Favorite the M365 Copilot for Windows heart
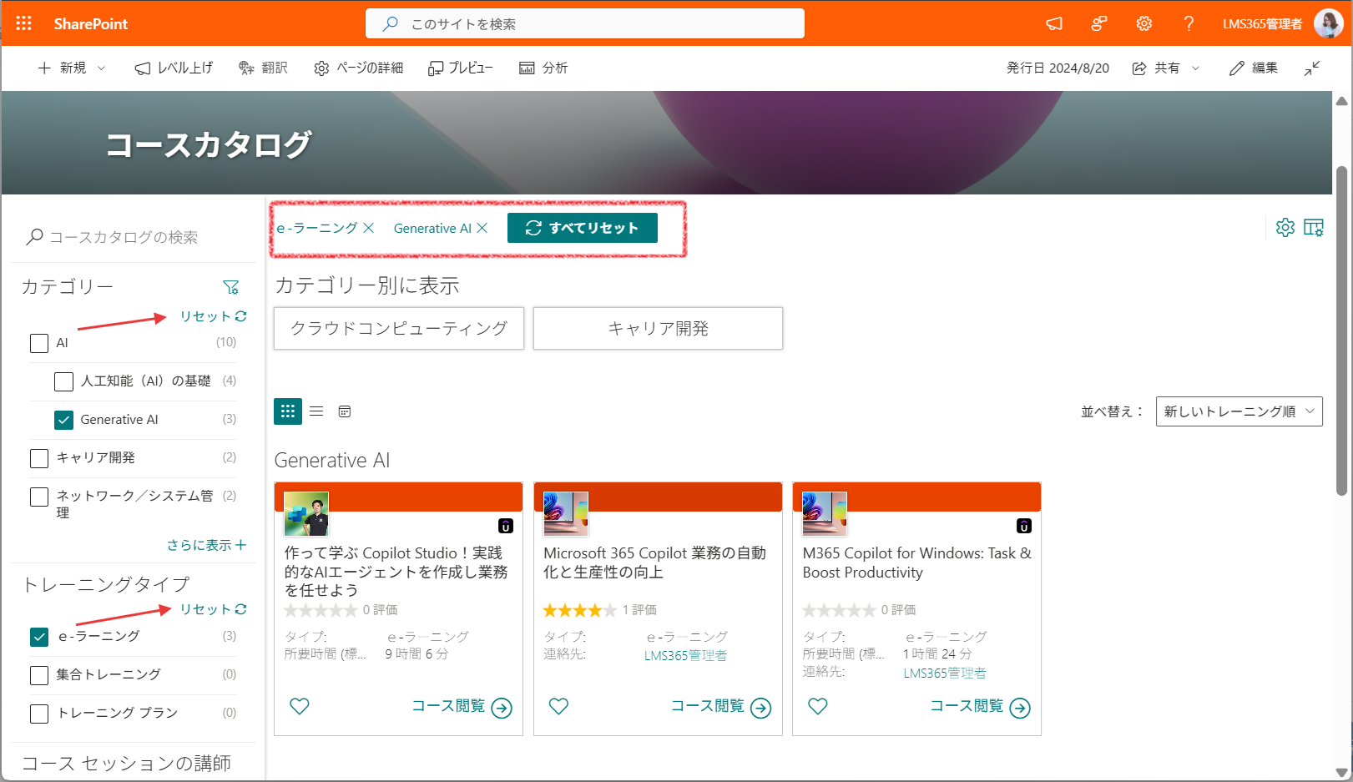Image resolution: width=1353 pixels, height=782 pixels. tap(818, 706)
